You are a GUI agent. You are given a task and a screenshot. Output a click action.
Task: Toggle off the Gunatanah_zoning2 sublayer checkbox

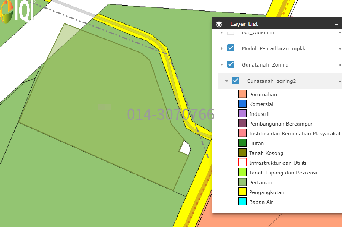pyautogui.click(x=236, y=81)
